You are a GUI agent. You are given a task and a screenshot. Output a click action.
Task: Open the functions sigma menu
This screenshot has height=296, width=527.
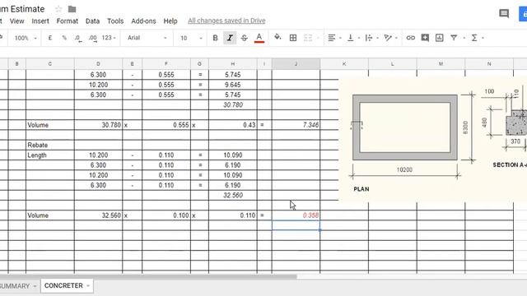pos(474,38)
